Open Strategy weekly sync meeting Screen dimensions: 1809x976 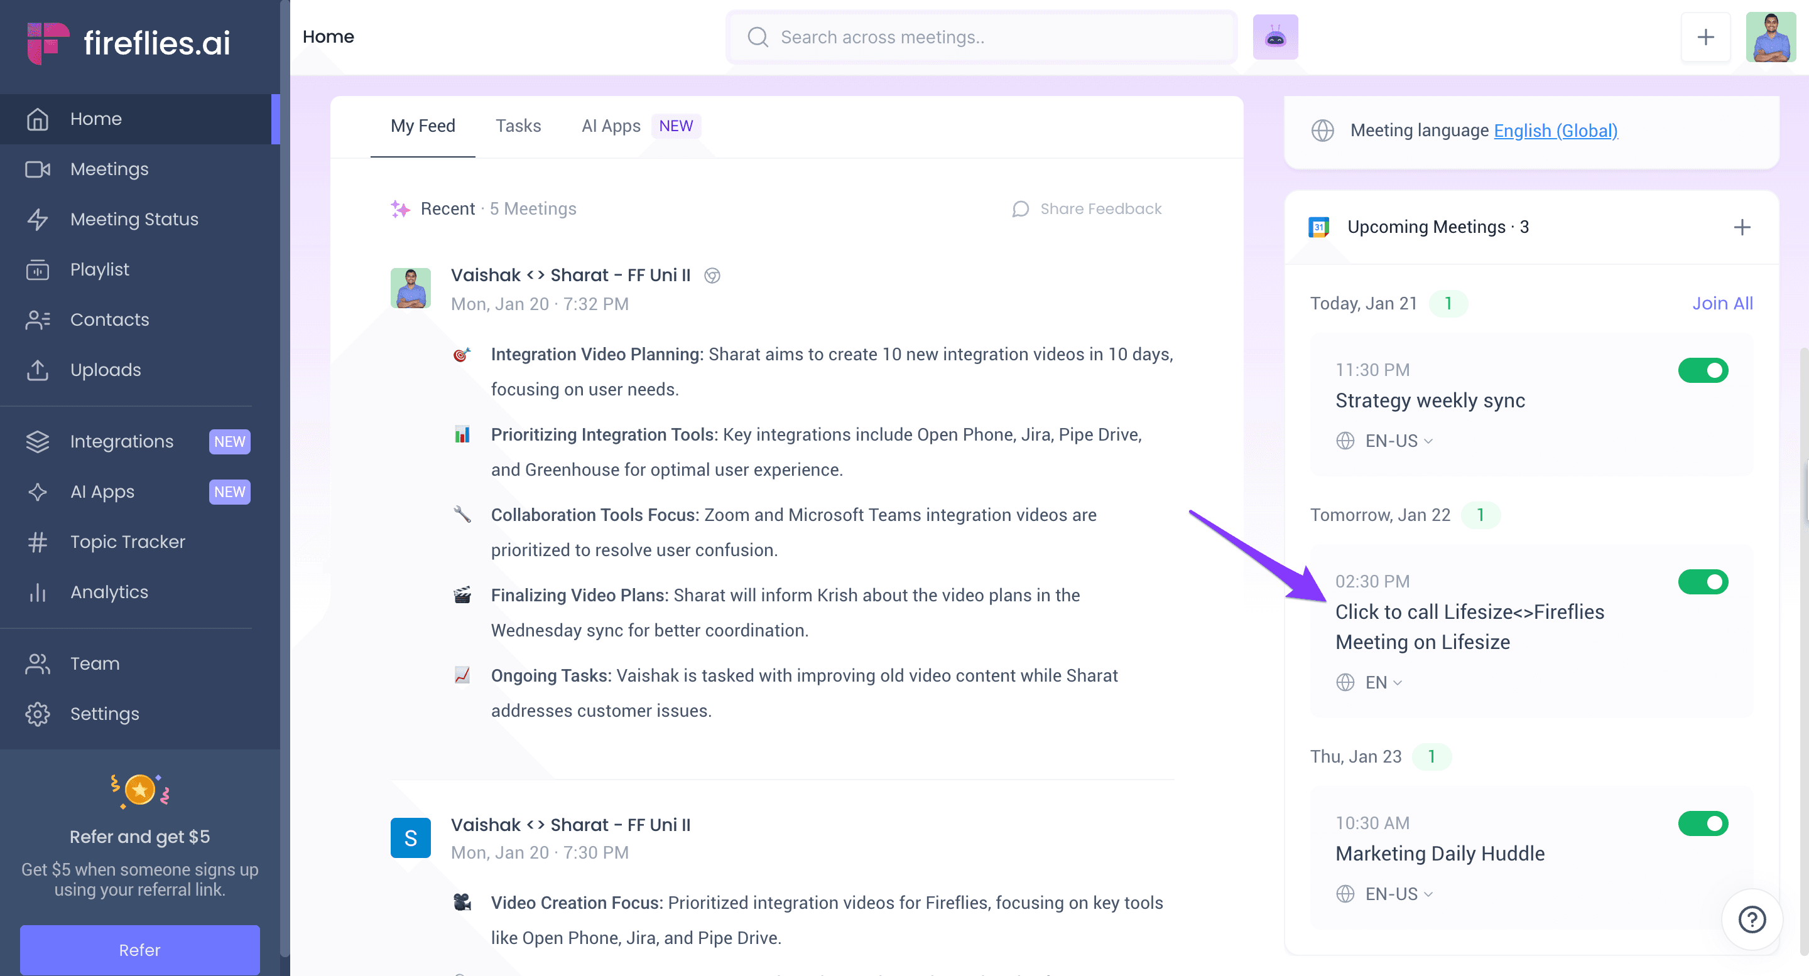pyautogui.click(x=1430, y=400)
